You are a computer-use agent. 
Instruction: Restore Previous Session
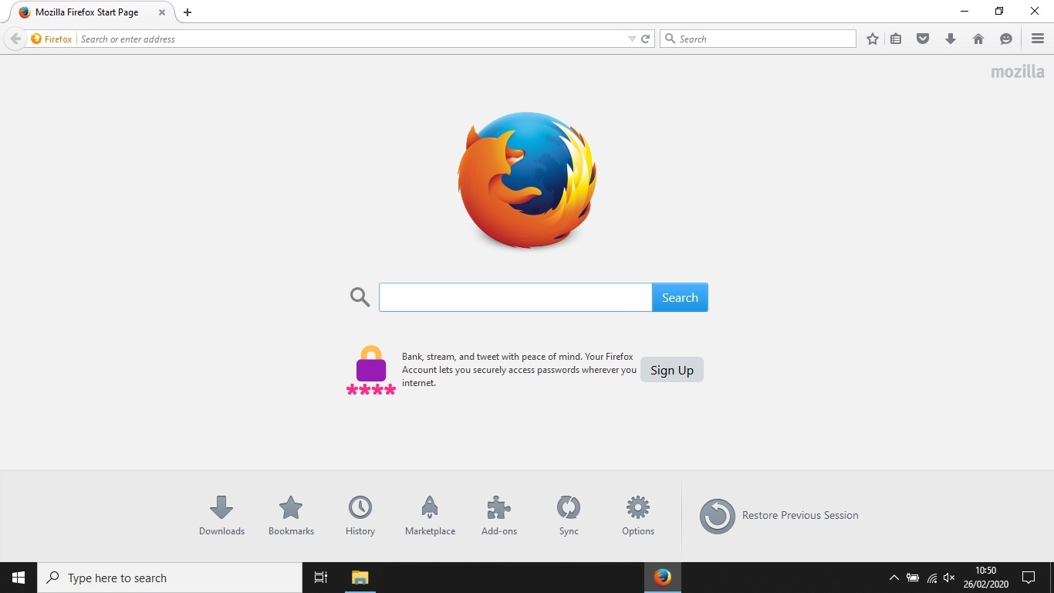pyautogui.click(x=779, y=516)
